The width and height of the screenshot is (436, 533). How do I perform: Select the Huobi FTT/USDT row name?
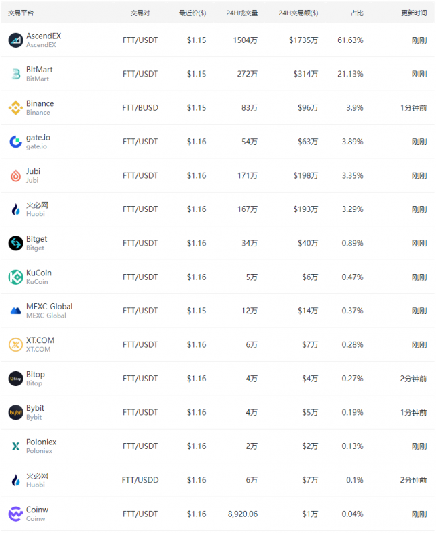pyautogui.click(x=37, y=205)
